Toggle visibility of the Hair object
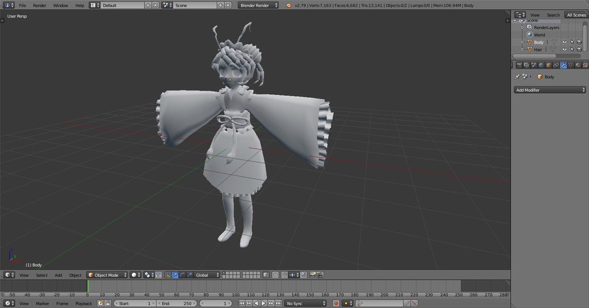589x308 pixels. pyautogui.click(x=564, y=49)
